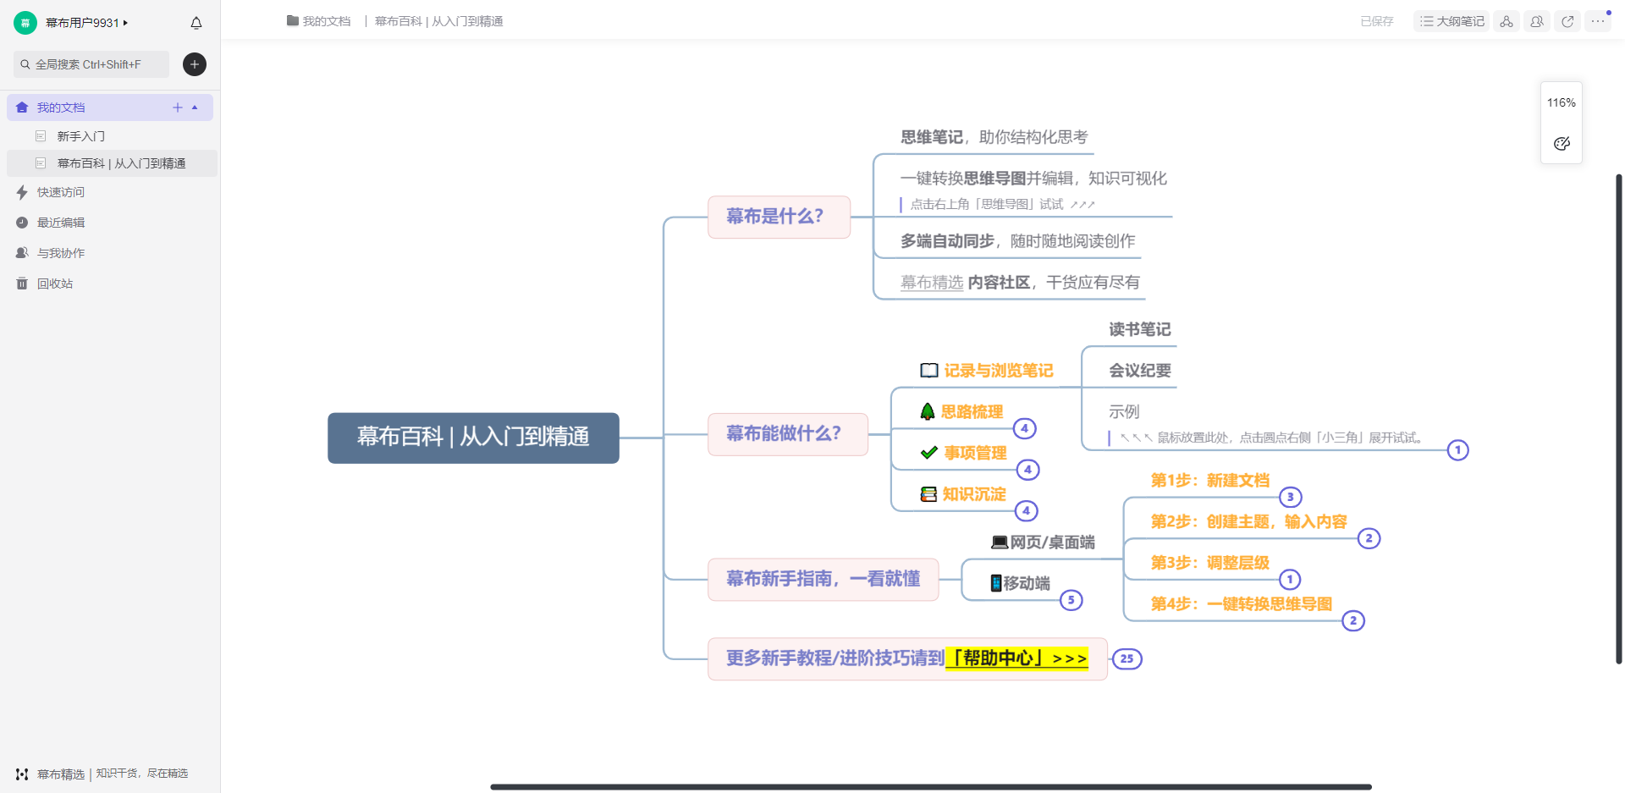Open the 新手入门 document
The image size is (1625, 793).
pyautogui.click(x=81, y=136)
